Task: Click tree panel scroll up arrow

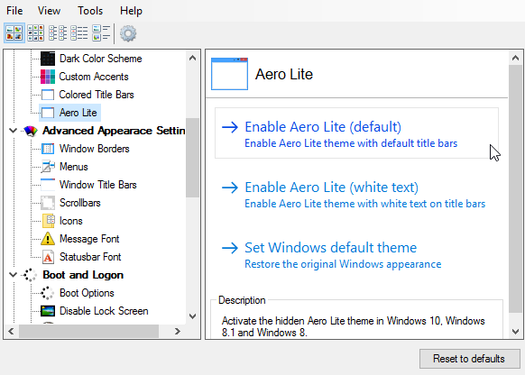Action: [192, 58]
